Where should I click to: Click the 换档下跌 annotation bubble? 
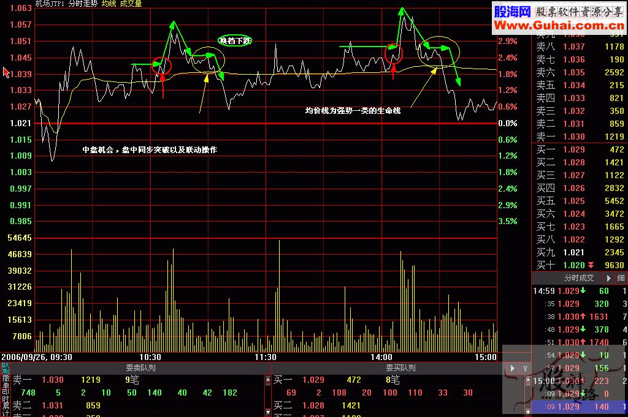[x=235, y=40]
